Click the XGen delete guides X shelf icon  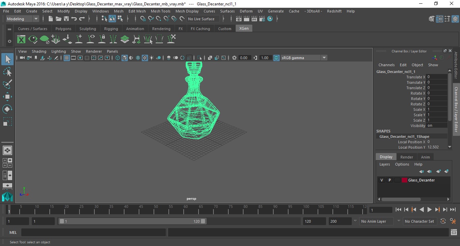pos(171,40)
